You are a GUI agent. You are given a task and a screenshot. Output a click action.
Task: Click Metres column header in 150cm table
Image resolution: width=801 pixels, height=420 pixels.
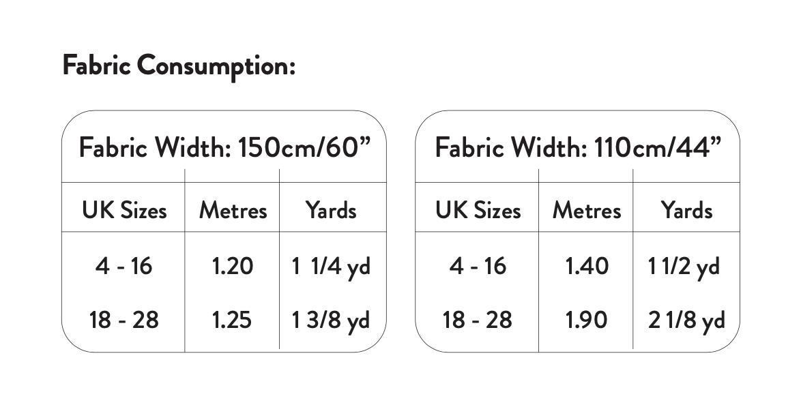233,210
